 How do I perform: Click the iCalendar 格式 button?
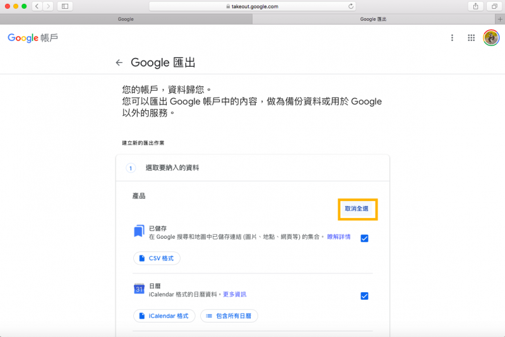pos(164,316)
